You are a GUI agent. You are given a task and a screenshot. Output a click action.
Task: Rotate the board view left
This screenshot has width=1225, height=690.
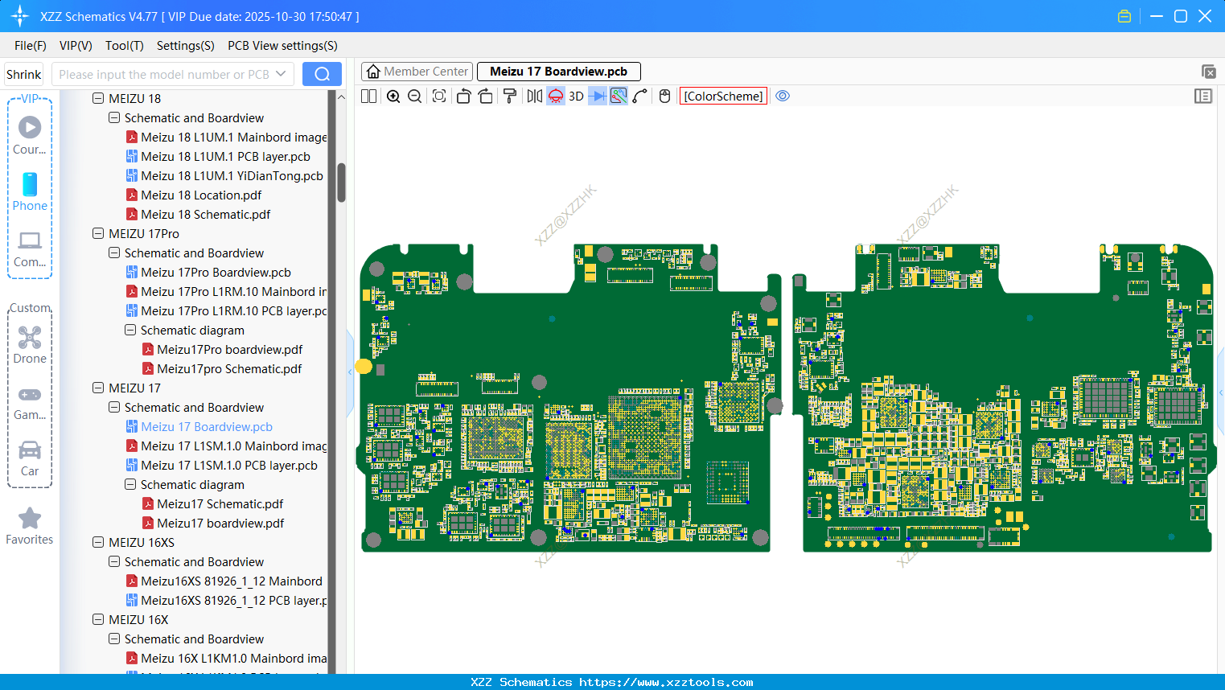(x=463, y=97)
